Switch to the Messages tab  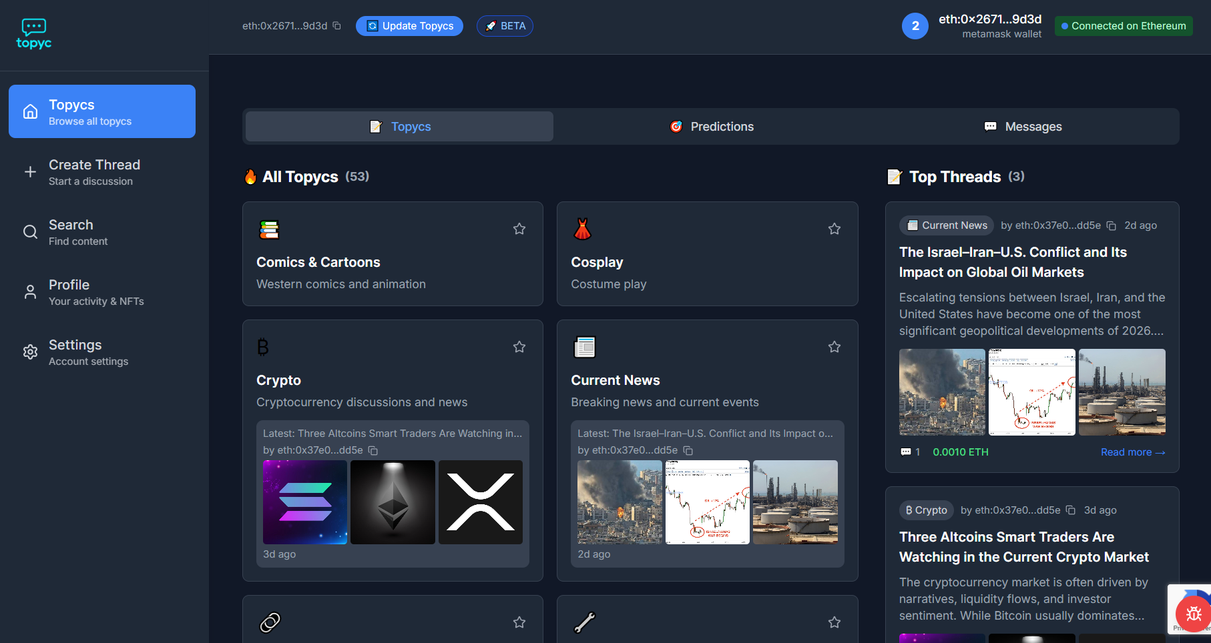point(1023,127)
